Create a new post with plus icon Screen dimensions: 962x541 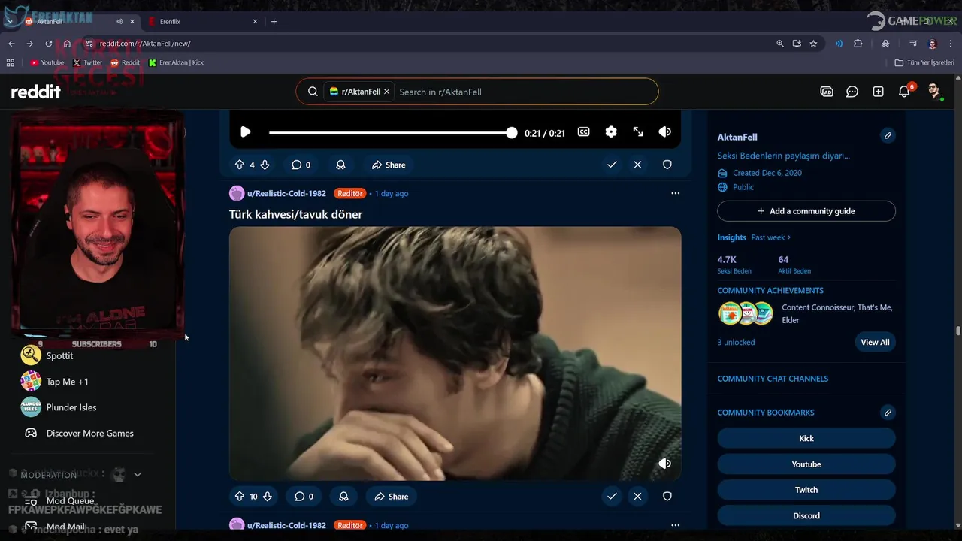click(x=878, y=92)
